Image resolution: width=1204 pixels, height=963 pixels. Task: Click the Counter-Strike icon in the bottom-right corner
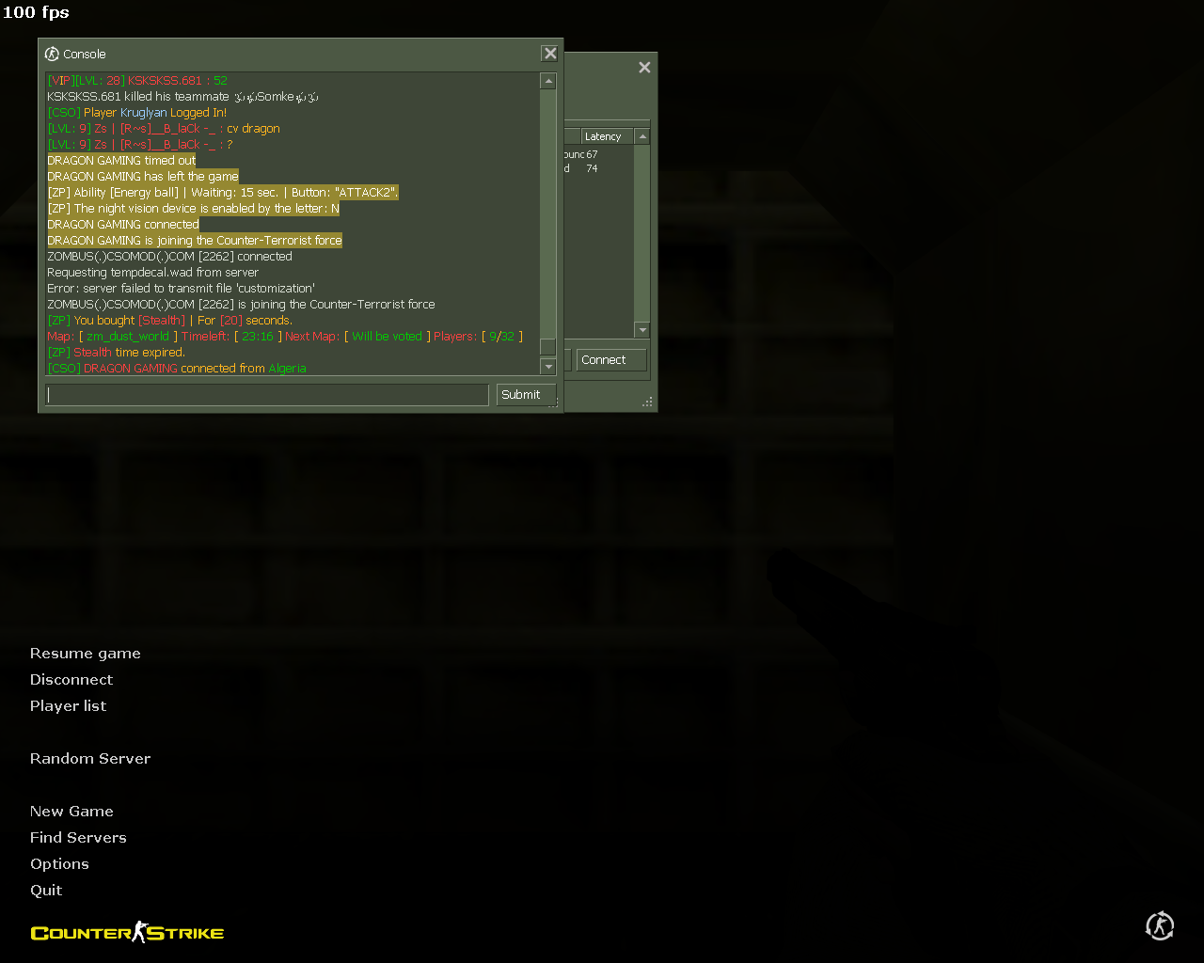1160,926
